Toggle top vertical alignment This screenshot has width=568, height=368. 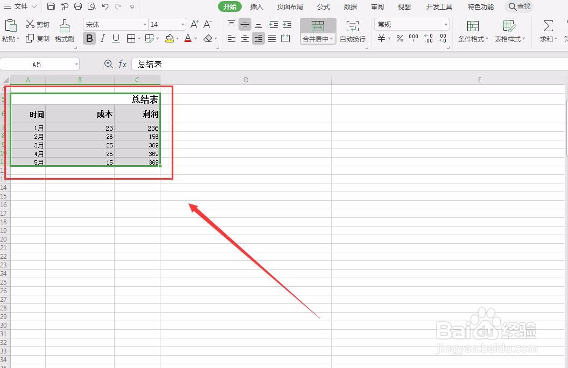[x=232, y=24]
